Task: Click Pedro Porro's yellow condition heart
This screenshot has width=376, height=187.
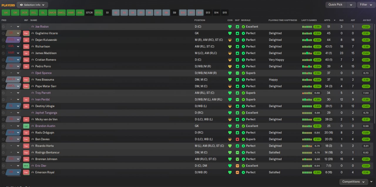Action: tap(230, 66)
